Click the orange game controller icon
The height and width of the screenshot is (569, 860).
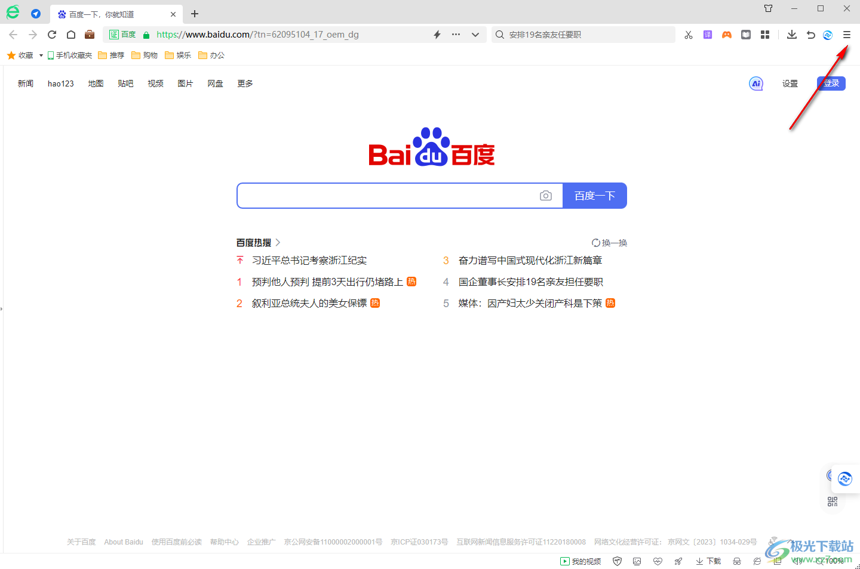[x=727, y=35]
